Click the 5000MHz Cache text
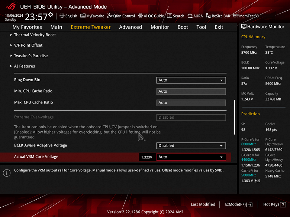Image resolution: width=290 pixels, height=217 pixels. click(x=248, y=175)
